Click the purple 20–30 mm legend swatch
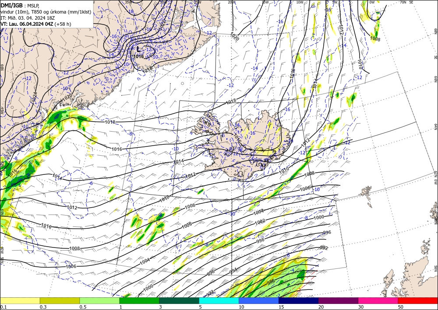 [x=338, y=300]
